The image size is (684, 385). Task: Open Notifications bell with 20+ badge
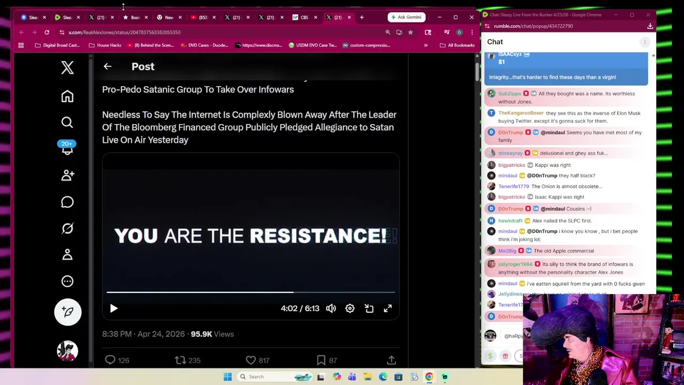pos(67,148)
